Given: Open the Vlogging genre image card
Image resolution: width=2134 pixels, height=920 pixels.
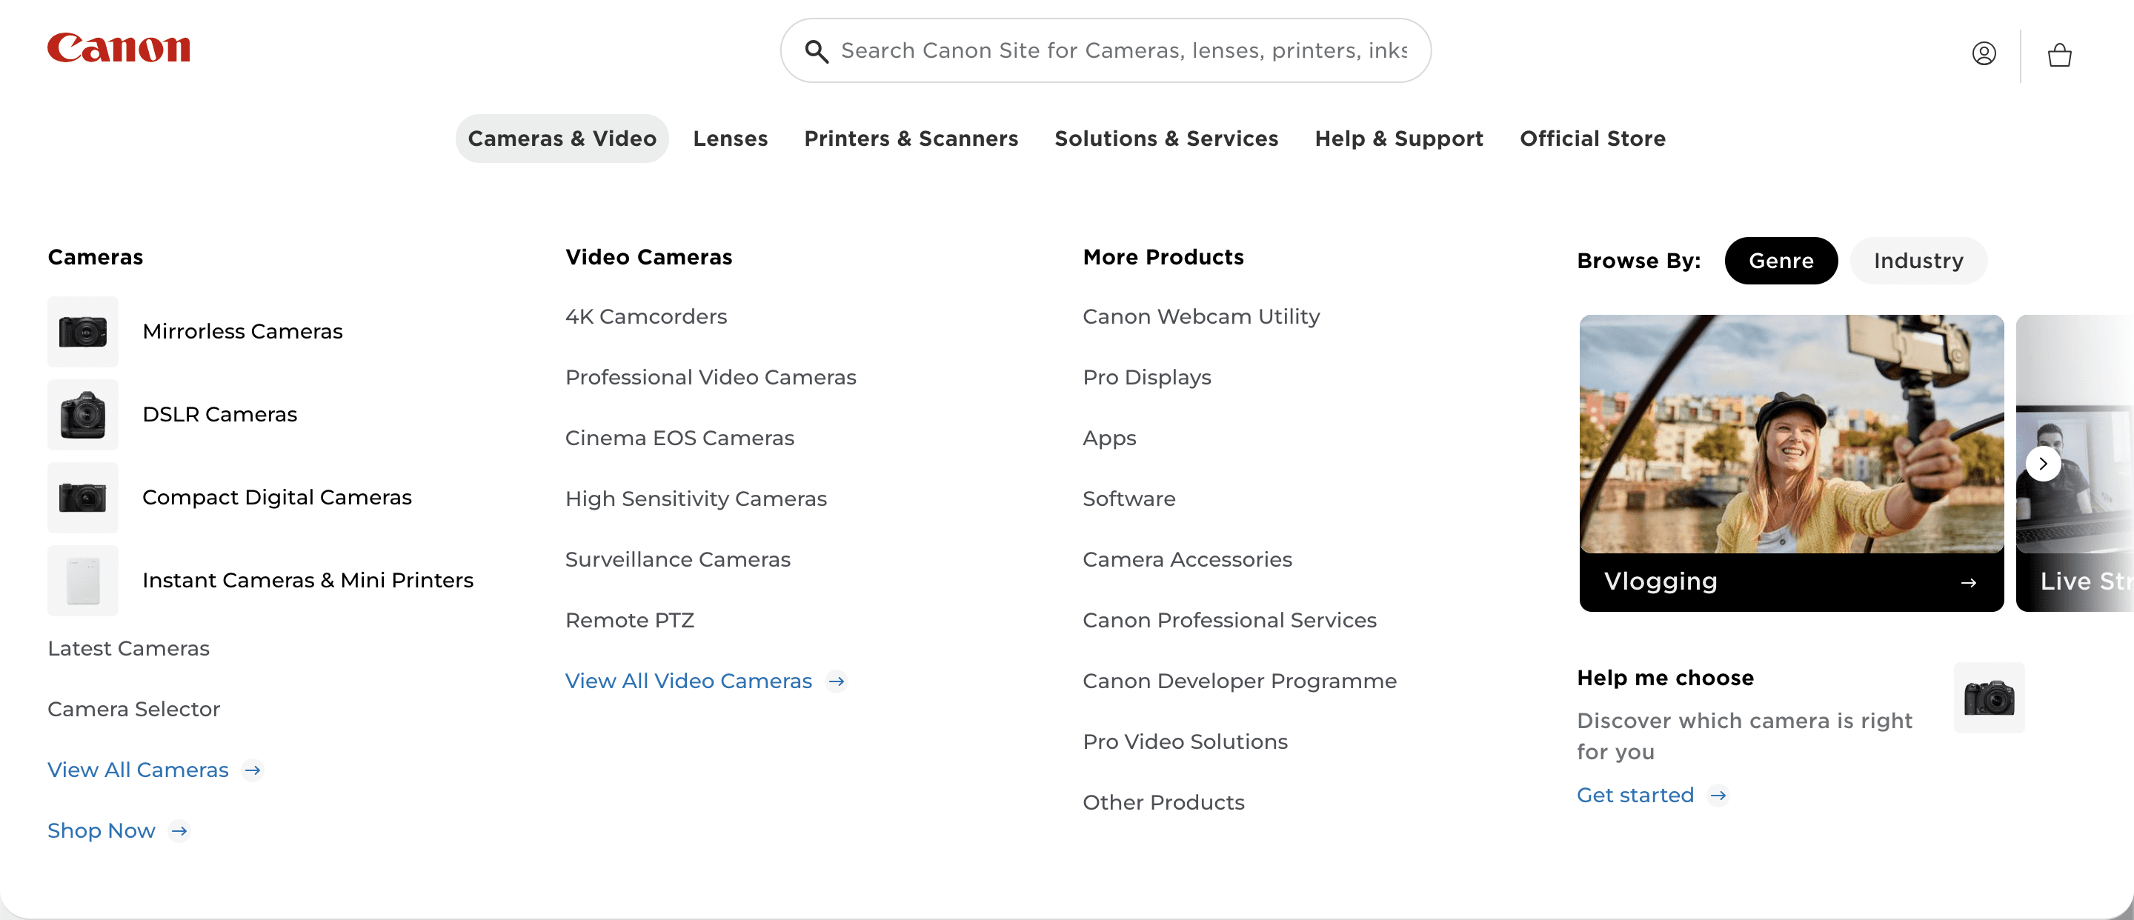Looking at the screenshot, I should (x=1790, y=435).
